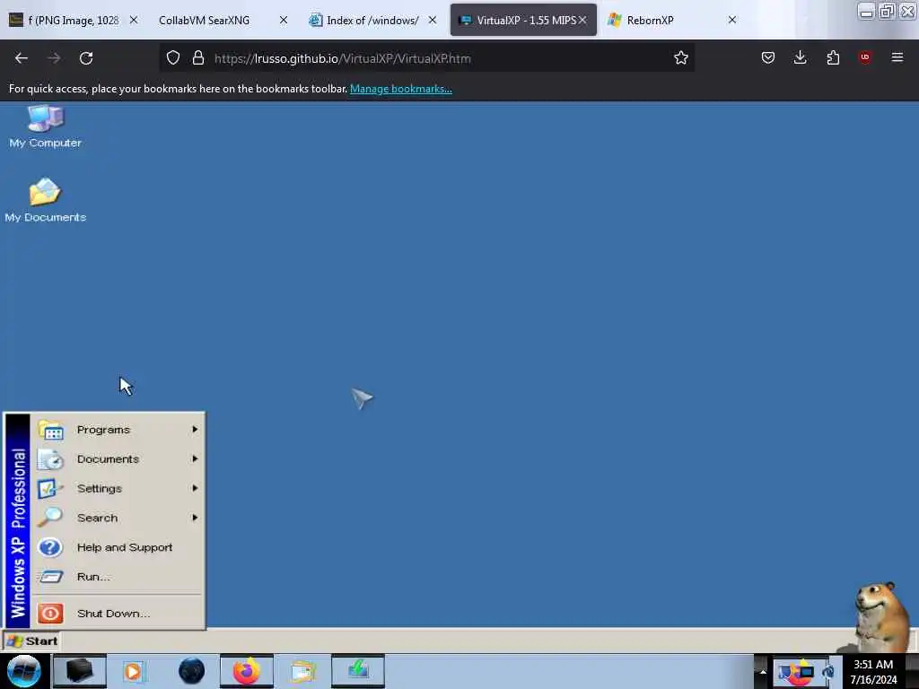Open the Documents submenu in Start menu

click(119, 458)
